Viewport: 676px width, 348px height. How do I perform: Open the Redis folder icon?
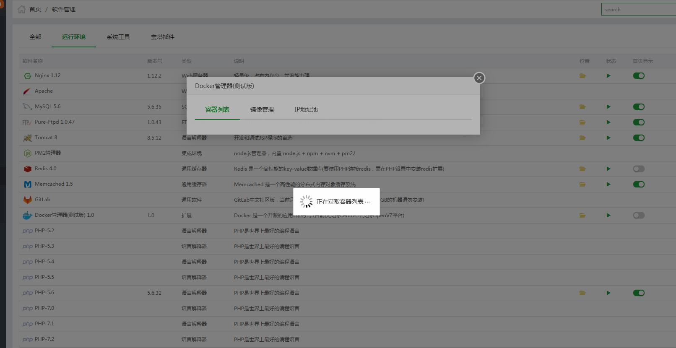(582, 169)
